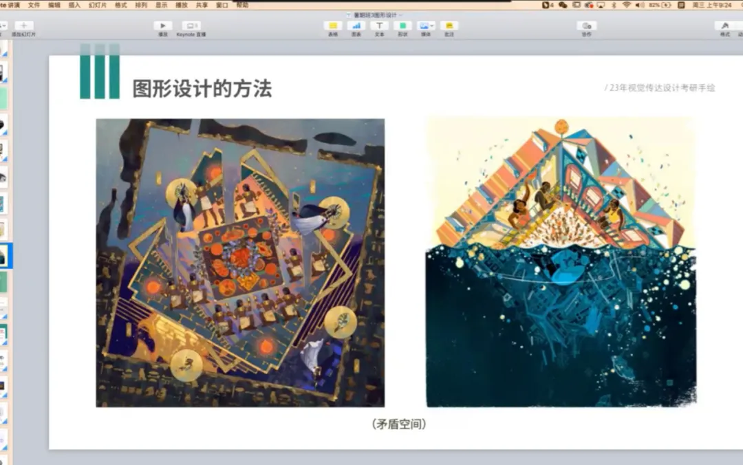Image resolution: width=743 pixels, height=465 pixels.
Task: Open the screen mirroring AirPlay icon
Action: pyautogui.click(x=601, y=5)
